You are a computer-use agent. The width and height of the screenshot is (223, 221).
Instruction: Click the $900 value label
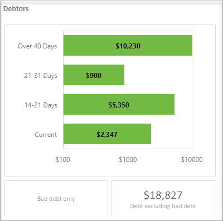(94, 76)
